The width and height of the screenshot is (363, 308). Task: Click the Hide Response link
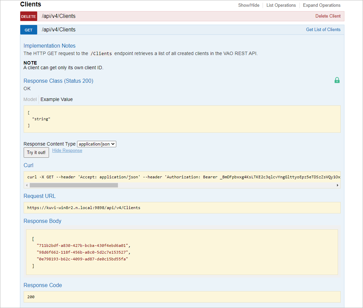point(67,151)
